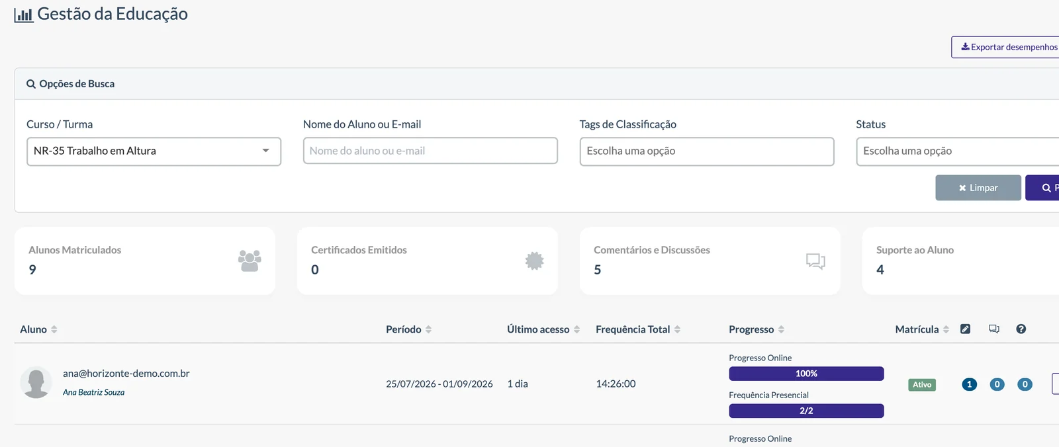Open Ana Beatriz's comments badge showing 0
The image size is (1059, 447).
pyautogui.click(x=997, y=384)
